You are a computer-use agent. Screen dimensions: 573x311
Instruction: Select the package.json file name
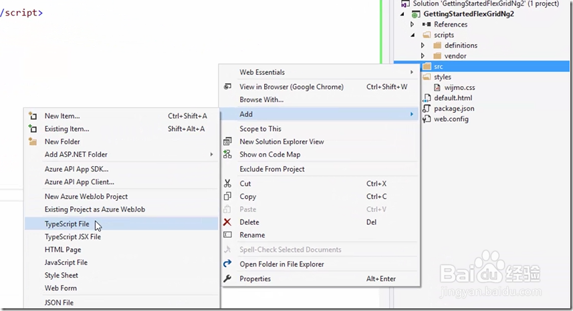coord(454,109)
